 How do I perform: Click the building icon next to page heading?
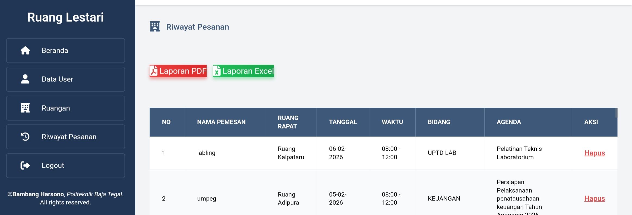click(155, 27)
